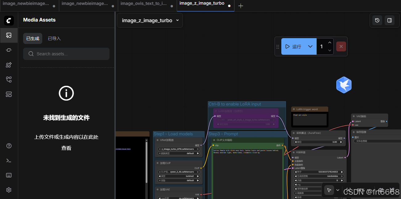Click the 文件名前缀 field in 保存图像 node
Viewport: 401px width, 199px height.
tap(377, 141)
